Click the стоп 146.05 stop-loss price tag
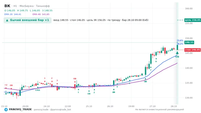The width and height of the screenshot is (201, 113). [193, 50]
